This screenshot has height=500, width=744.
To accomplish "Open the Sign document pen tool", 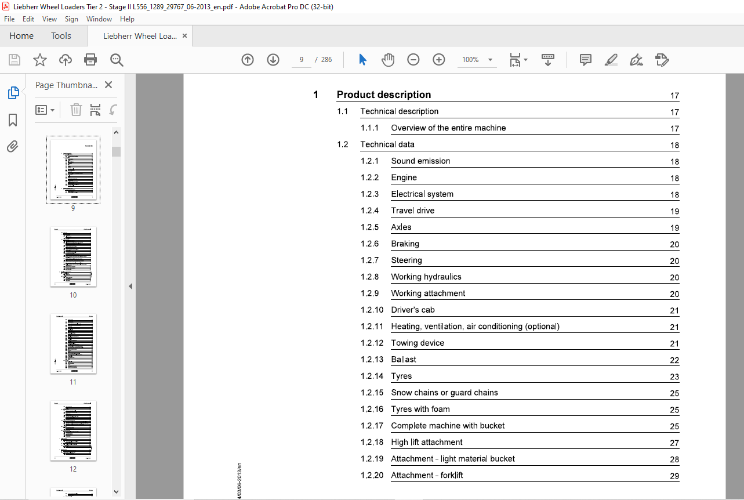I will point(637,60).
